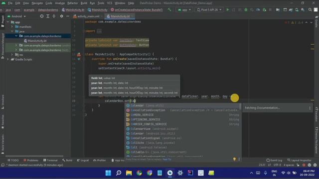This screenshot has height=179, width=319.
Task: Open the File menu
Action: [x=10, y=3]
